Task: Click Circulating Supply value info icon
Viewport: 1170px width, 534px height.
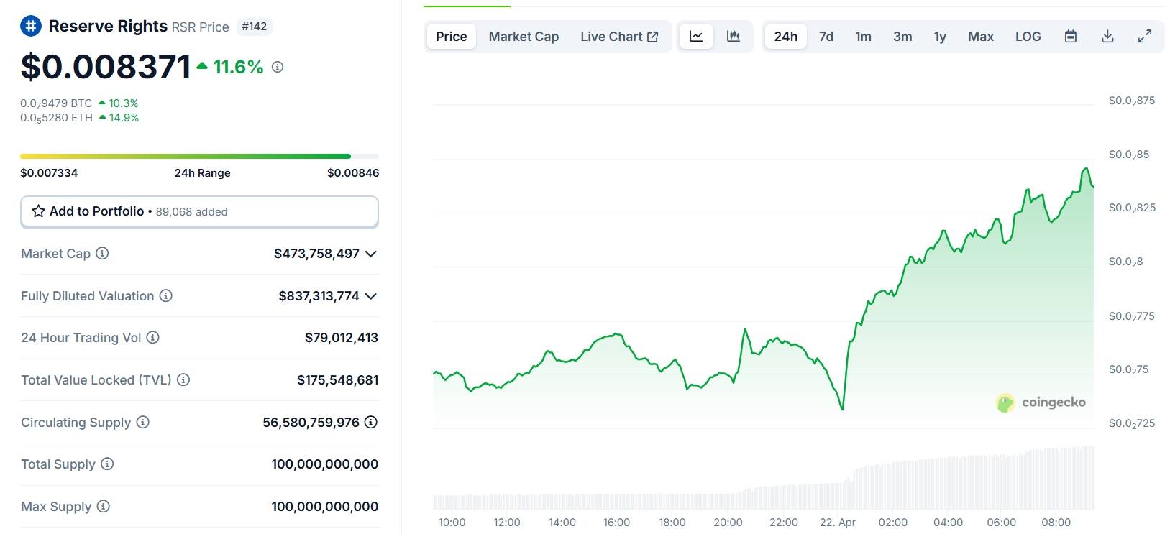Action: [371, 422]
